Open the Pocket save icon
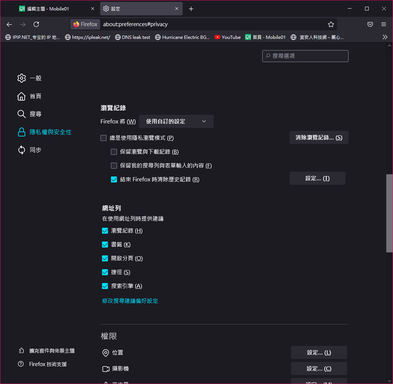Image resolution: width=393 pixels, height=384 pixels. tap(370, 25)
